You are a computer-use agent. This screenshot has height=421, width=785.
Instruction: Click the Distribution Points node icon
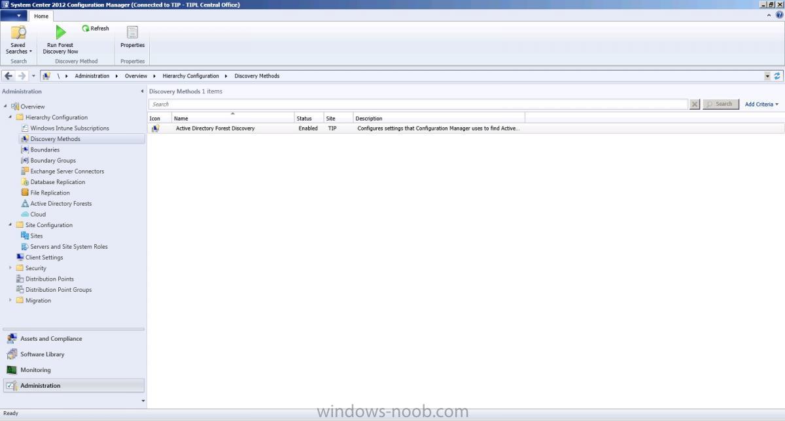20,279
